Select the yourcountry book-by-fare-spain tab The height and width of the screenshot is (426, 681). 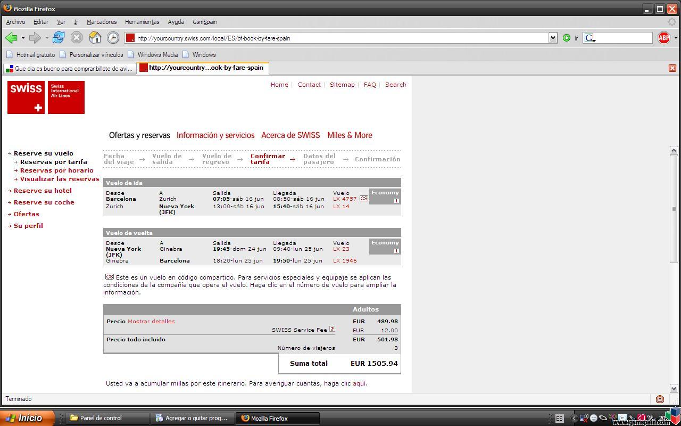pyautogui.click(x=203, y=68)
